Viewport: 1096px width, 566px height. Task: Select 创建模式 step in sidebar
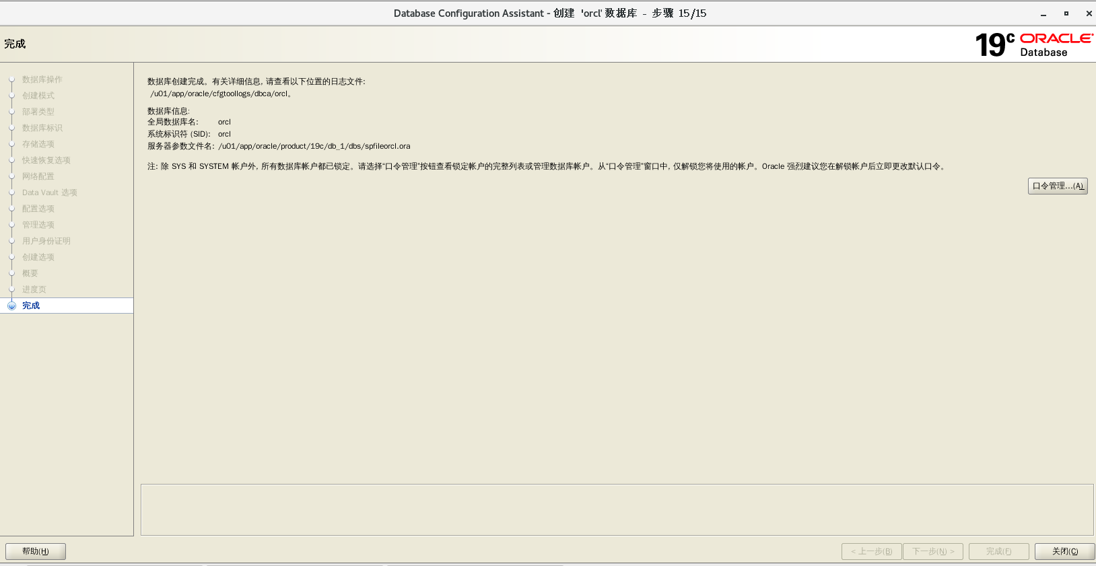[x=38, y=96]
